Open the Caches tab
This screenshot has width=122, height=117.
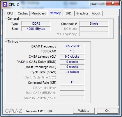(23, 13)
